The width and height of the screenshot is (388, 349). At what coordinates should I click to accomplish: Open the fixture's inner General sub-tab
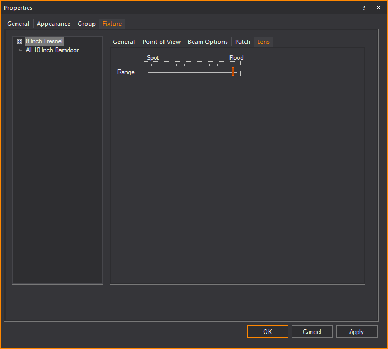tap(124, 42)
